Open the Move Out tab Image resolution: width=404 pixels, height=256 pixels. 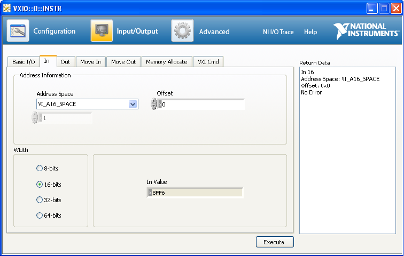123,62
